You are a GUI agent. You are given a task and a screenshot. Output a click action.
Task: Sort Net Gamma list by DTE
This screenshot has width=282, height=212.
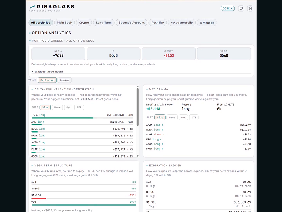(x=194, y=117)
